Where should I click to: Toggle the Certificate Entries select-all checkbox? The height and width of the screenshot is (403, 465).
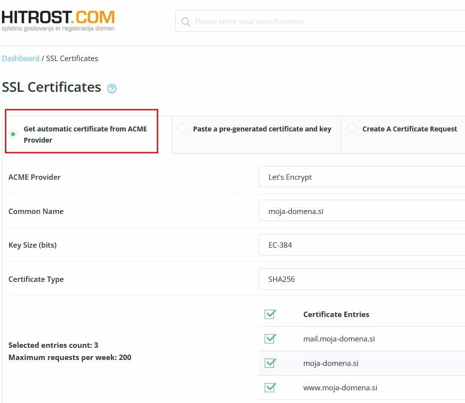270,314
